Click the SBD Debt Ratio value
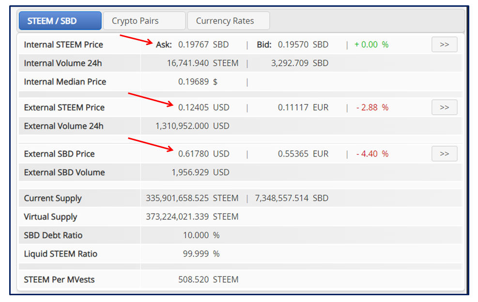Screen dimensions: 478x302 [x=201, y=235]
